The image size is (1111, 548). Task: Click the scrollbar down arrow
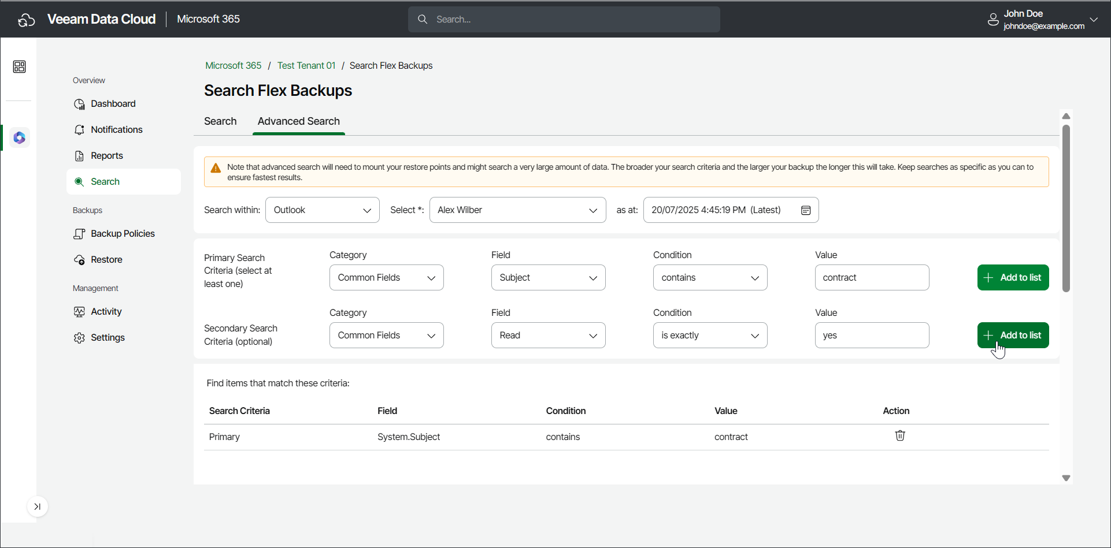click(1066, 478)
